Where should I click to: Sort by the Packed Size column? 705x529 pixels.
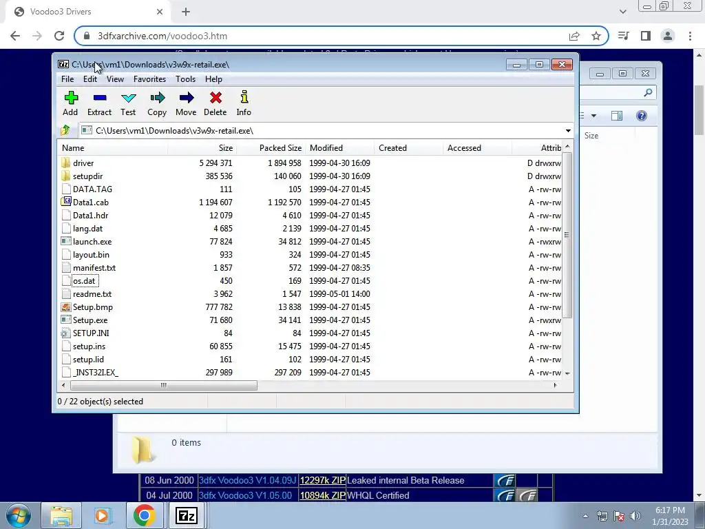click(271, 148)
